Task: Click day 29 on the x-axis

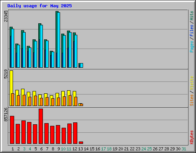Action: (172, 149)
